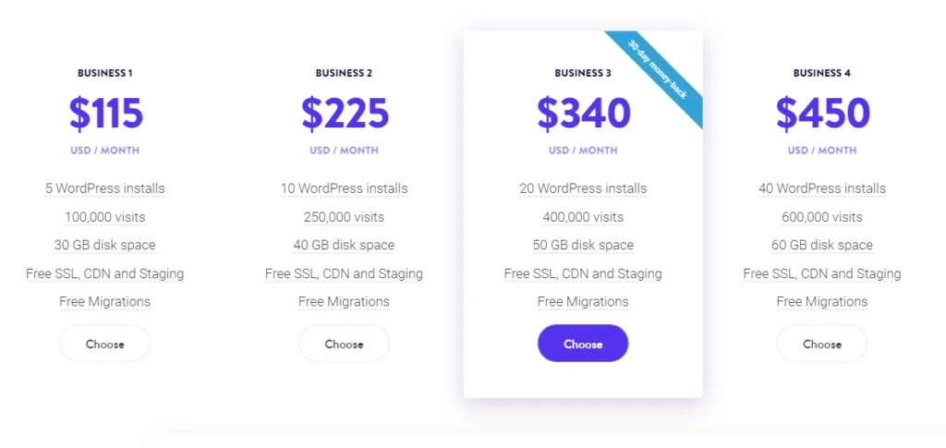Viewport: 946px width, 448px height.
Task: Click the $340 price on Business 3 card
Action: coord(583,113)
